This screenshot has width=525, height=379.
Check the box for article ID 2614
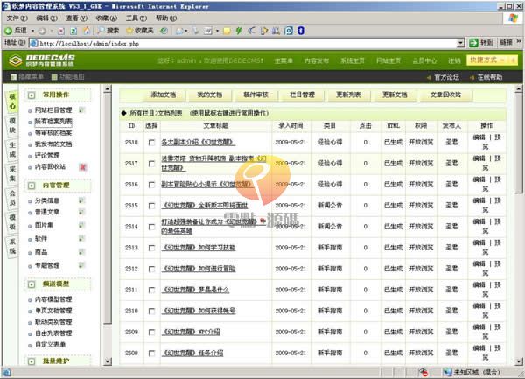click(x=151, y=227)
